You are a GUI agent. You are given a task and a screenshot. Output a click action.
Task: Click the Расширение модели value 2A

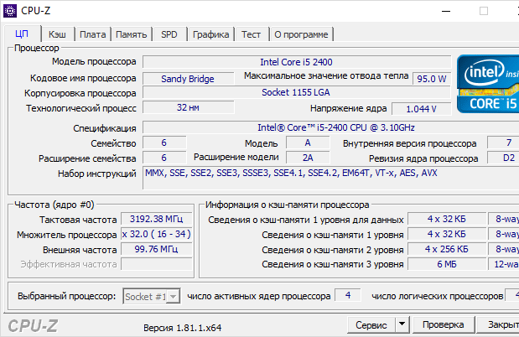click(x=308, y=158)
